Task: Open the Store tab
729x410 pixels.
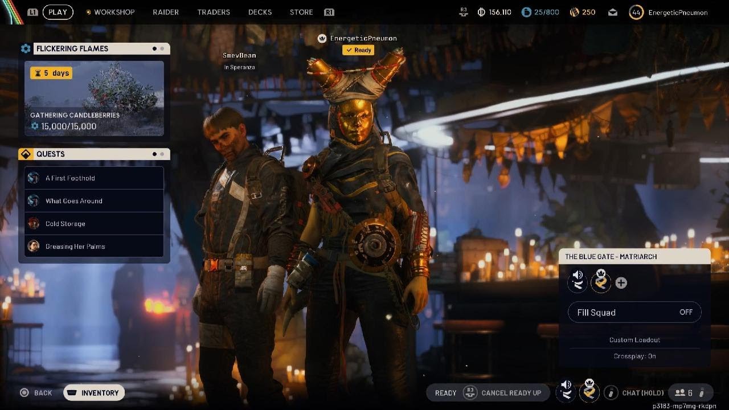Action: pos(301,12)
